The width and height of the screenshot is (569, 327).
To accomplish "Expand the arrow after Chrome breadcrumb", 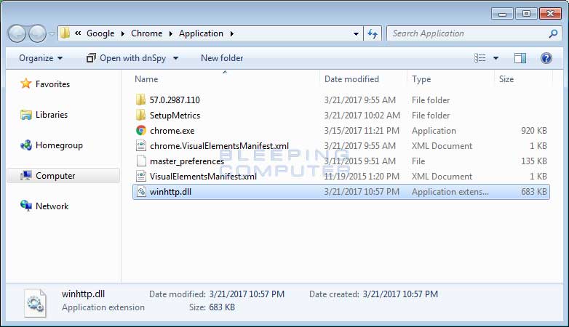I will point(170,33).
